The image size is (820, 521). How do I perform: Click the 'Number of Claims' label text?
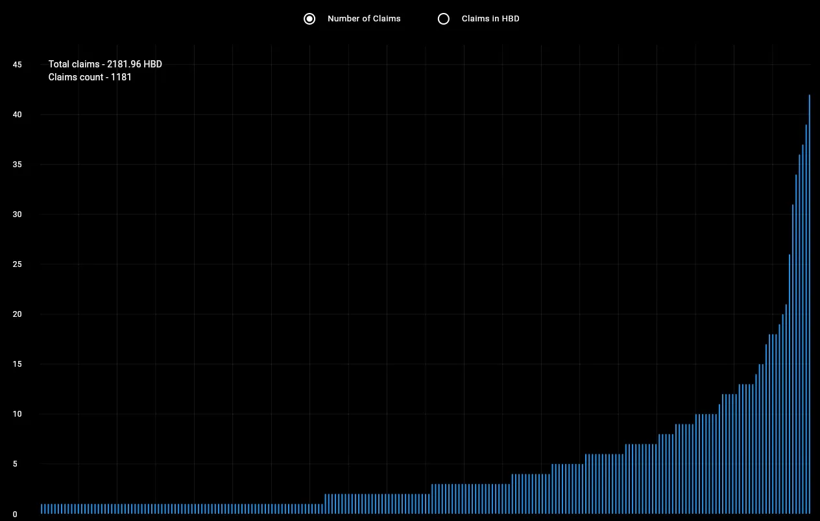364,19
